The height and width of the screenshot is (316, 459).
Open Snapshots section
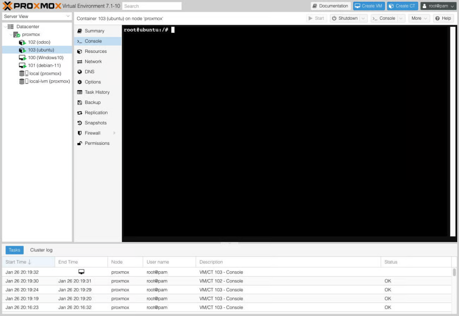point(97,123)
